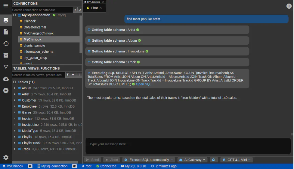Select the Genre table row
294x169 pixels.
click(47, 112)
